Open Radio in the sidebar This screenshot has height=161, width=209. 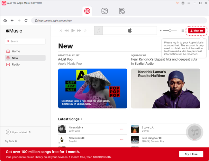(25, 64)
